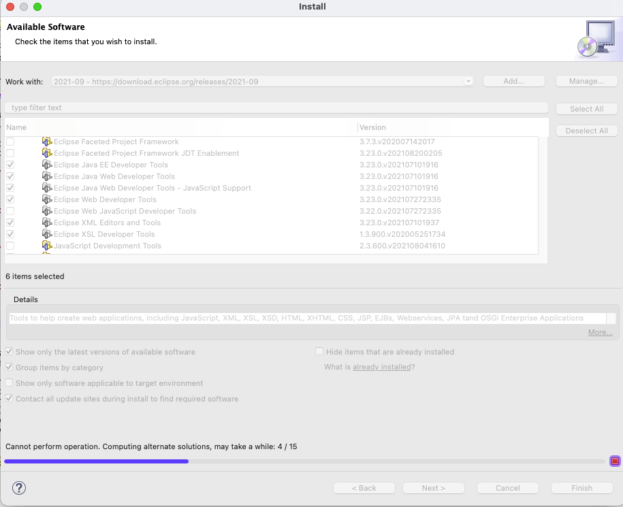Uncheck Eclipse Web Developer Tools
Screen dimensions: 623x507
[x=10, y=199]
